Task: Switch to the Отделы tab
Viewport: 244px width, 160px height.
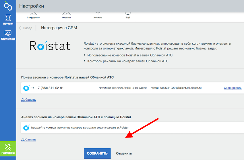Action: 66,16
